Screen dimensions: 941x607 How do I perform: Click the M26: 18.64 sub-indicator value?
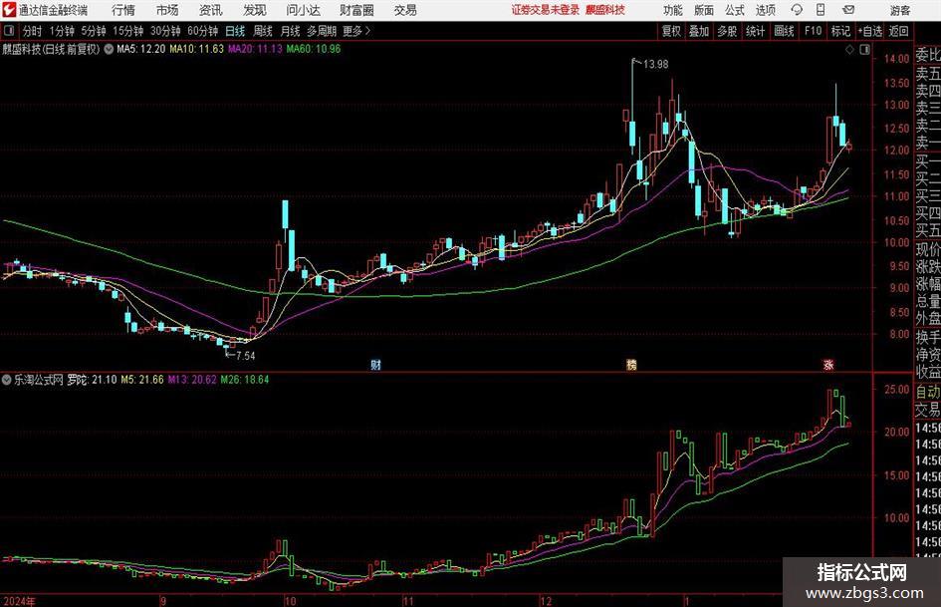245,379
